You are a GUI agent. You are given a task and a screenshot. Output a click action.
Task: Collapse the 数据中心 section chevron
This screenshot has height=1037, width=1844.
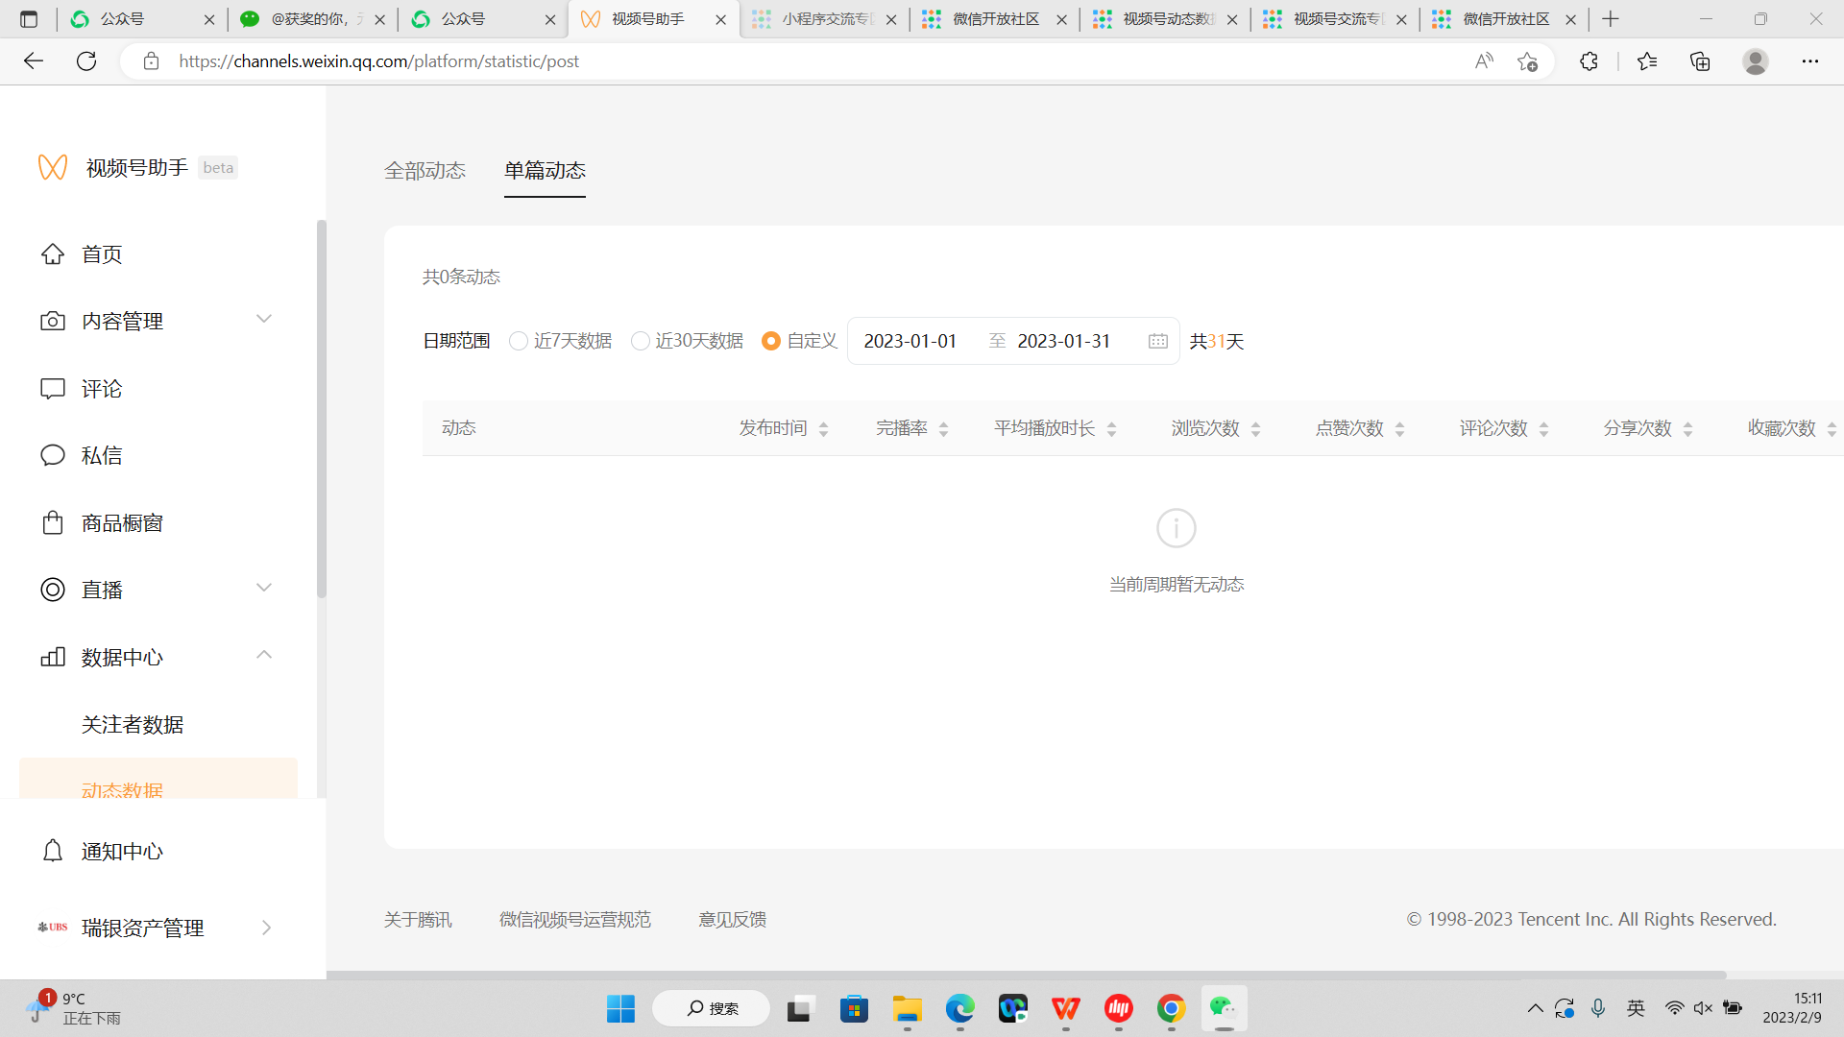point(264,655)
